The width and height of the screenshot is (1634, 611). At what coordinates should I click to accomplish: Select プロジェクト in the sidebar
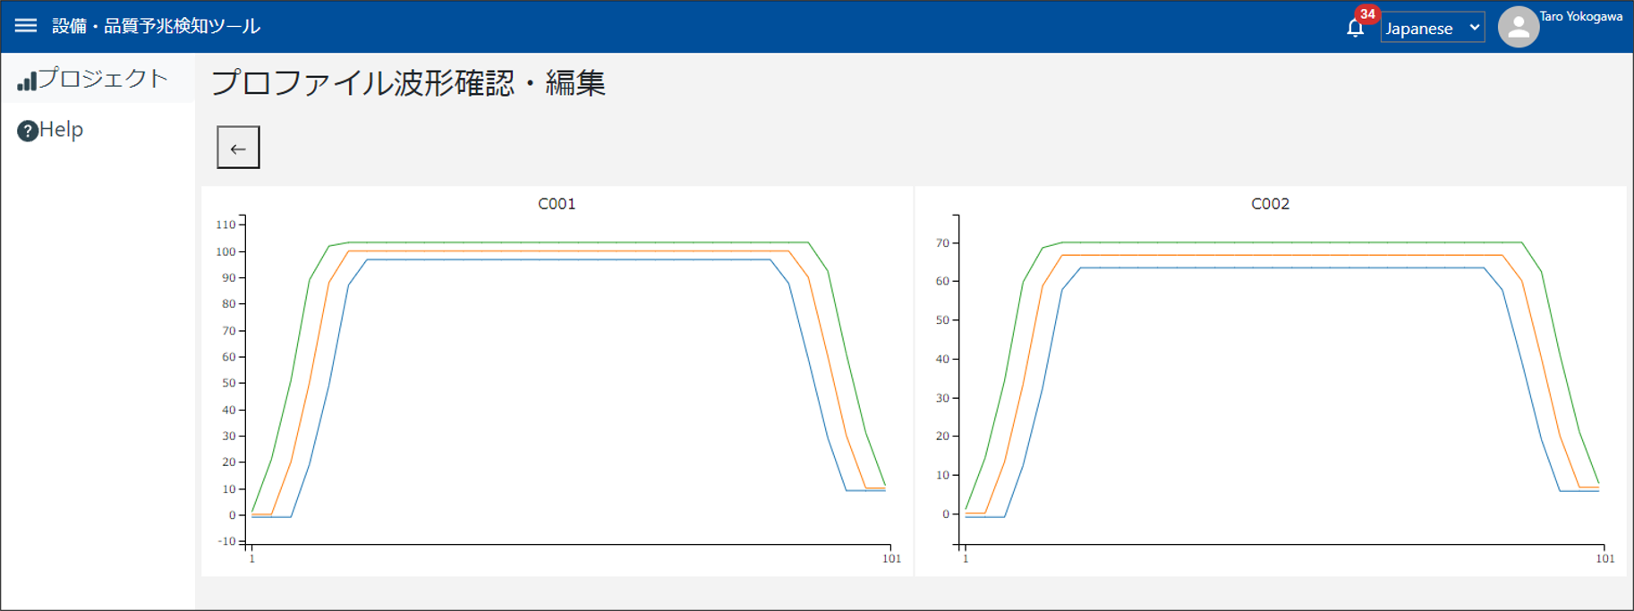tap(98, 79)
